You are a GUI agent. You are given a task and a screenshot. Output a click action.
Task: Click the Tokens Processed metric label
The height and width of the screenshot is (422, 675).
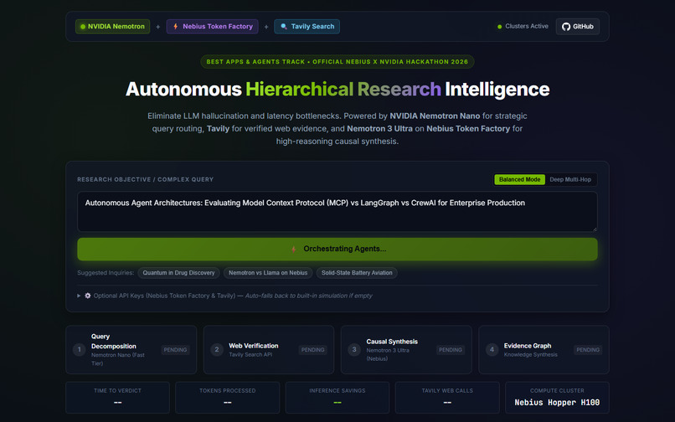[x=227, y=390]
